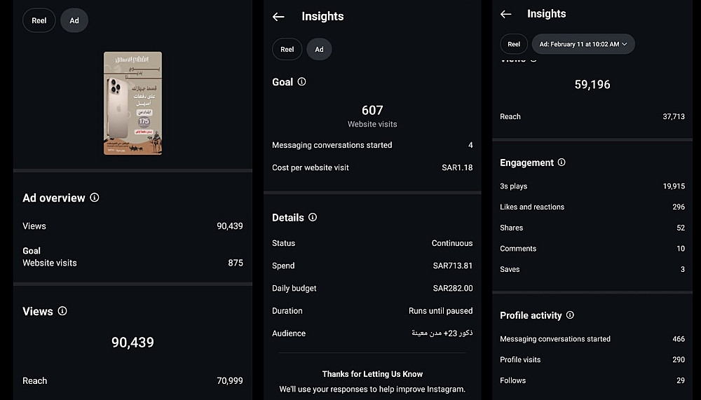Image resolution: width=701 pixels, height=400 pixels.
Task: Expand the Ad: February 11 date dropdown
Action: pyautogui.click(x=583, y=44)
